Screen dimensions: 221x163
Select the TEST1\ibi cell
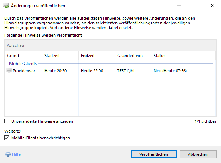tap(126, 71)
